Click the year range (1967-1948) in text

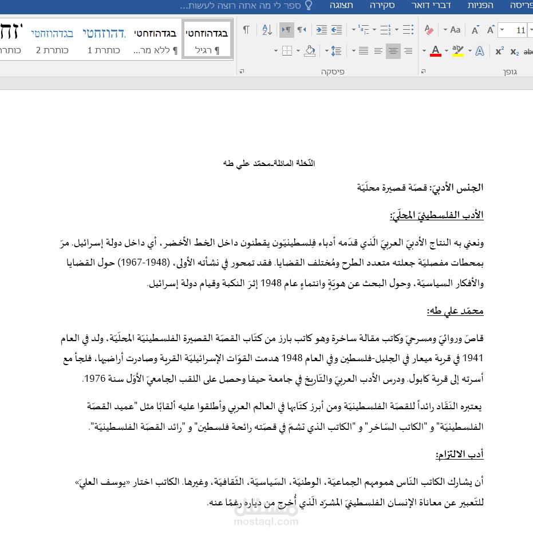(x=144, y=263)
